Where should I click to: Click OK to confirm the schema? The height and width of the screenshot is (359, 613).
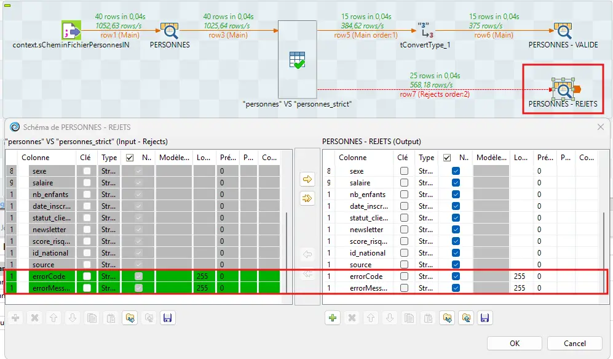coord(515,343)
